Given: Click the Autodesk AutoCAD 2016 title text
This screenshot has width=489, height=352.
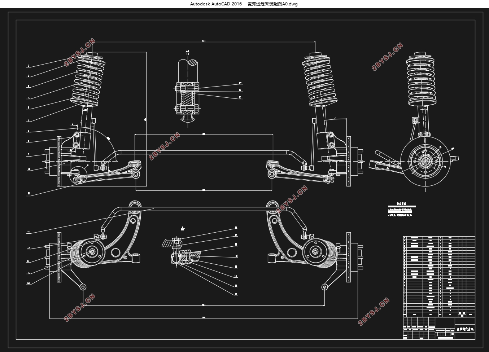Looking at the screenshot, I should (x=216, y=4).
